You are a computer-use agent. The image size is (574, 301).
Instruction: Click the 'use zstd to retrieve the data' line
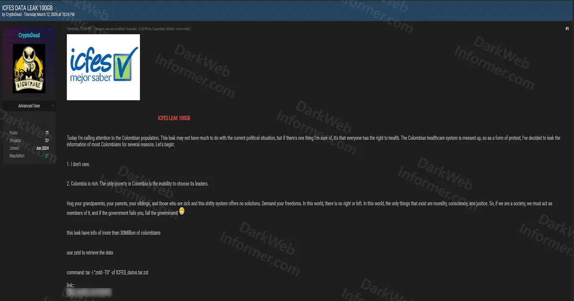[90, 252]
